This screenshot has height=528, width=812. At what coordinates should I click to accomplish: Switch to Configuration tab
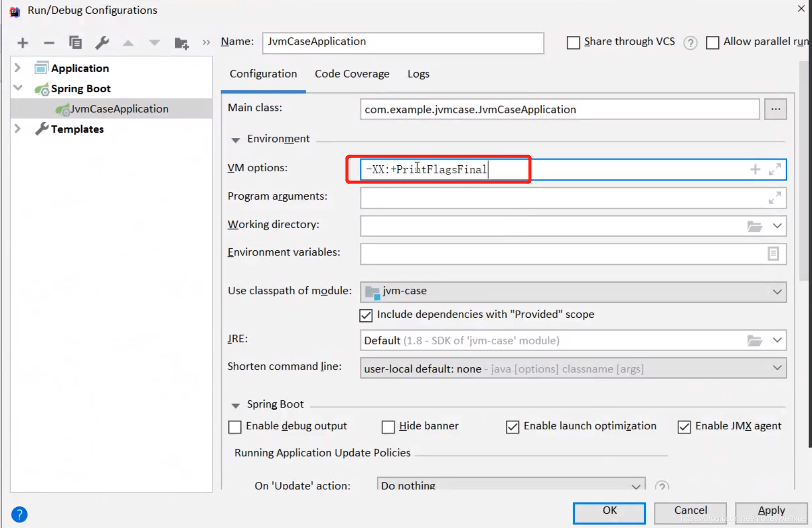263,74
